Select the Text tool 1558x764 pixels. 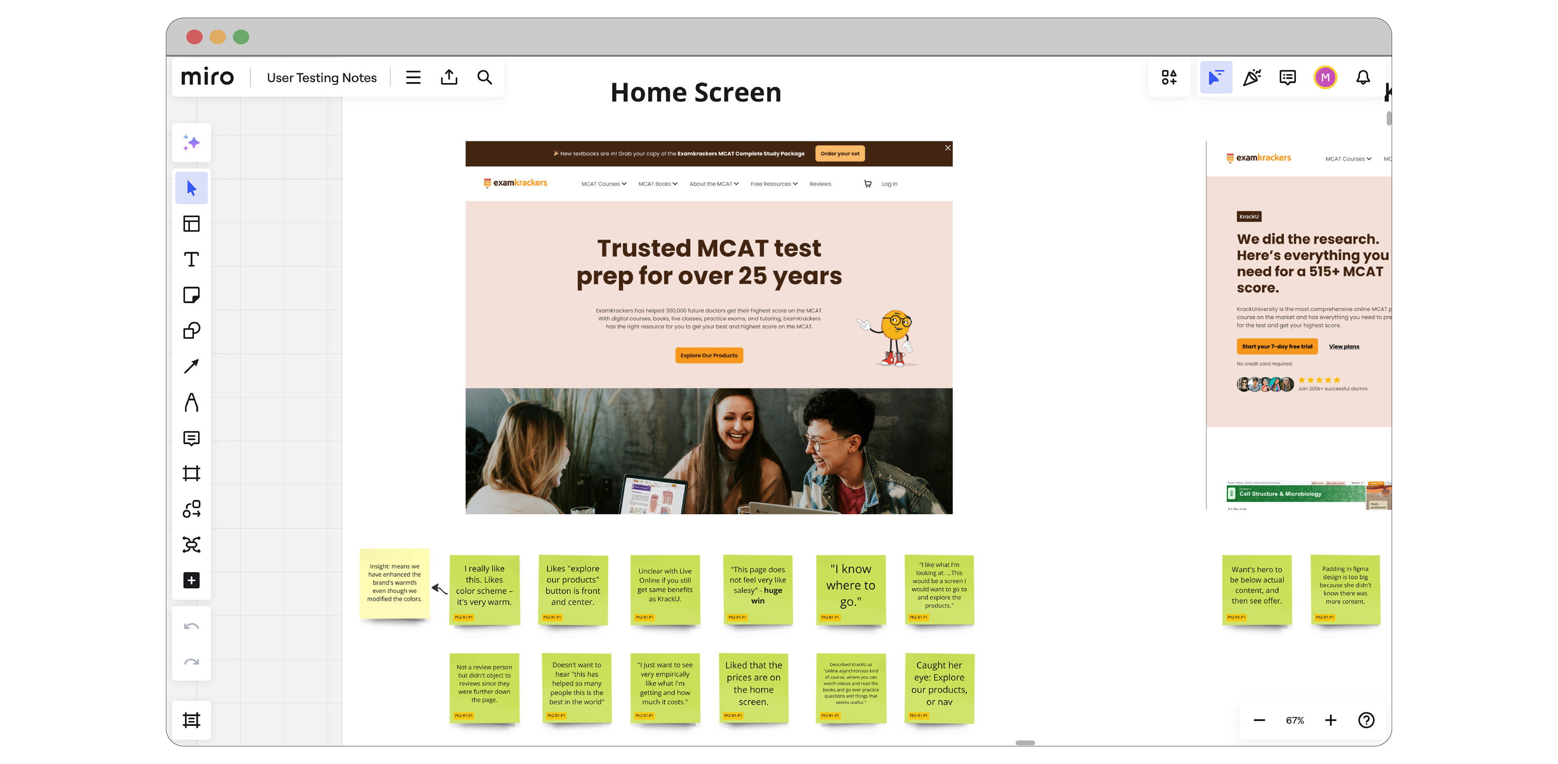[x=191, y=260]
